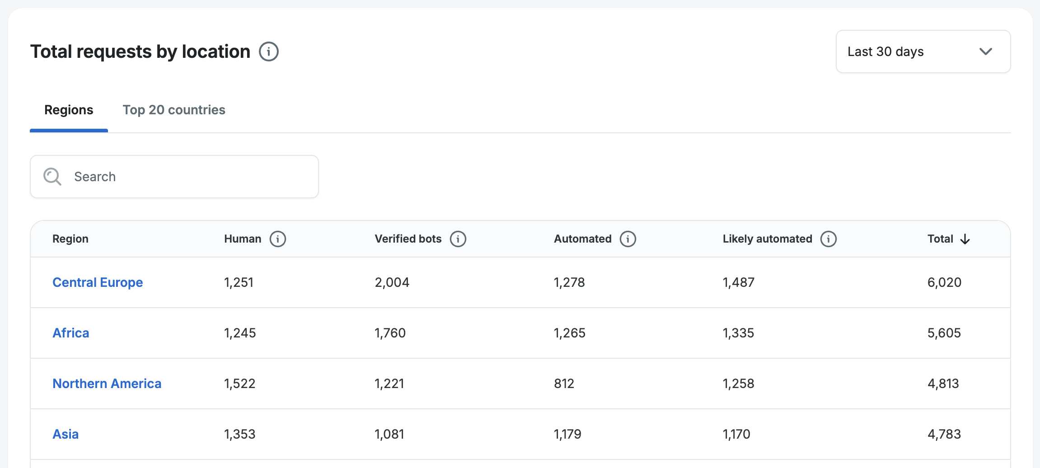
Task: Click info icon beside Total requests by location
Action: click(x=269, y=51)
